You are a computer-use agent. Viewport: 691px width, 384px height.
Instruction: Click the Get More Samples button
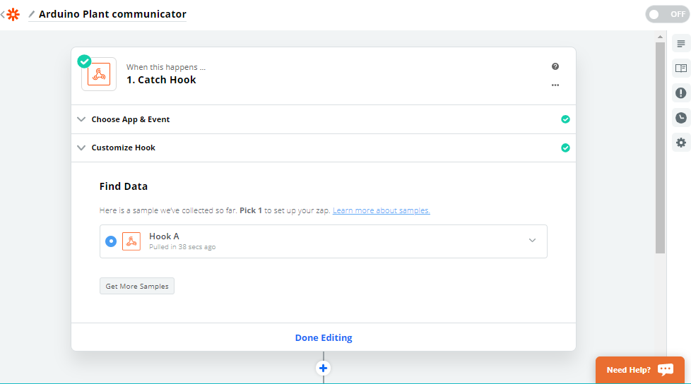137,286
